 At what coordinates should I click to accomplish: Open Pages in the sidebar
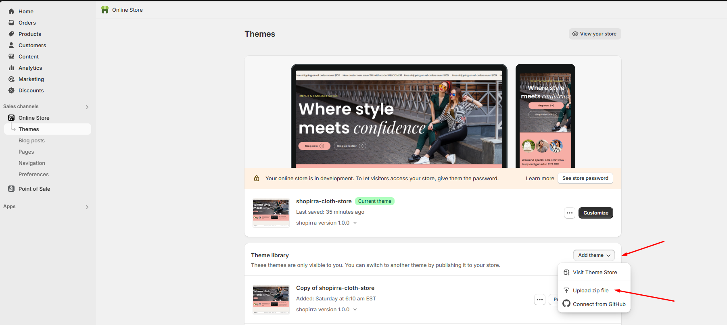[x=26, y=152]
